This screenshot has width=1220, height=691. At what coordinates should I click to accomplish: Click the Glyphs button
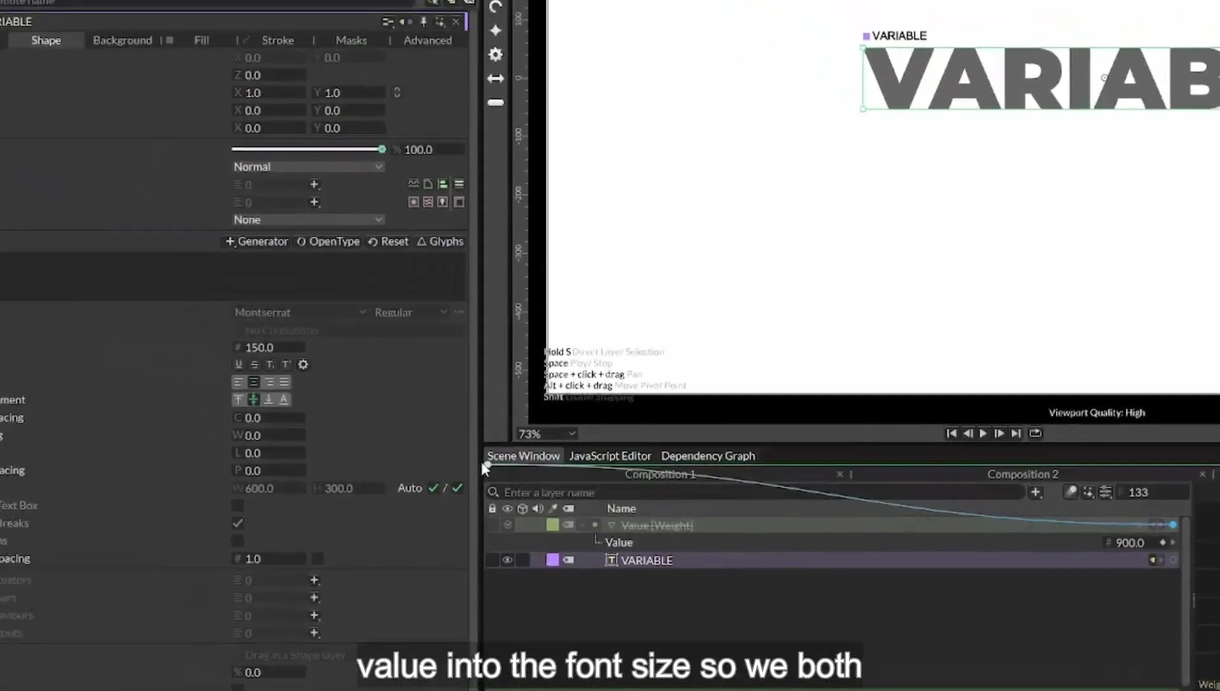click(440, 241)
